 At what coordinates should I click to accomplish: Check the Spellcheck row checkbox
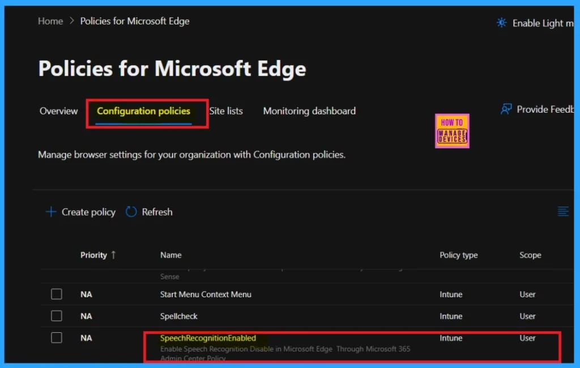[57, 316]
